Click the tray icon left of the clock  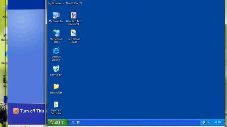pyautogui.click(x=208, y=122)
